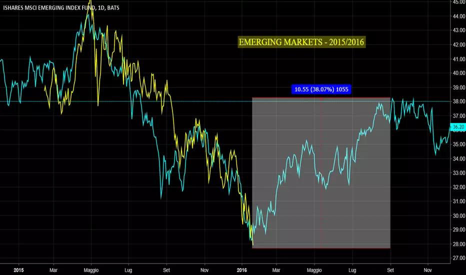Screen dimensions: 466x275
Task: Click the blue 10.55 (38.07%) 1055 measurement label
Action: tap(321, 89)
